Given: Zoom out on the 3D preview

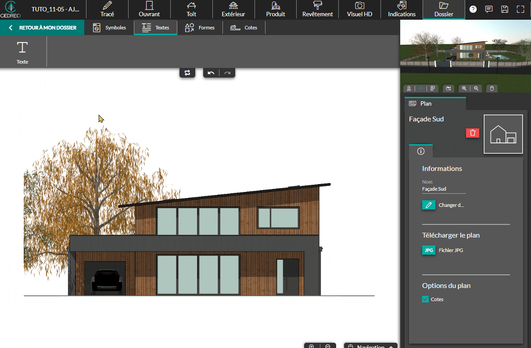Looking at the screenshot, I should coord(476,89).
